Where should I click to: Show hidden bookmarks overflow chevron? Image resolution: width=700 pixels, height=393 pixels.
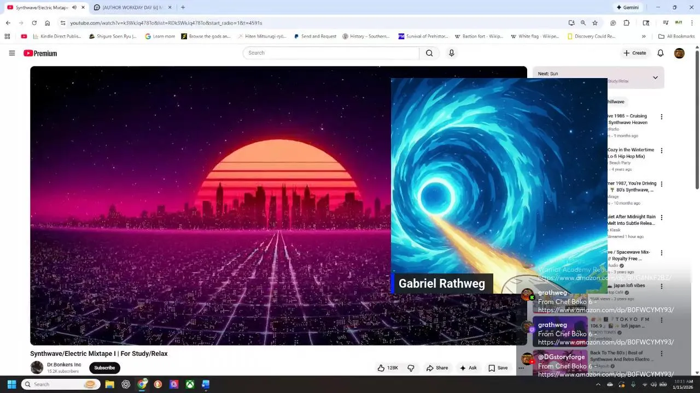tap(644, 37)
